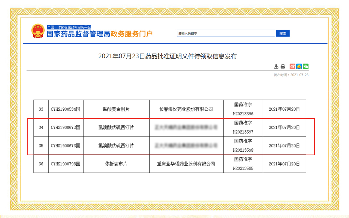Click the download icon below the title
The height and width of the screenshot is (218, 349).
276,67
